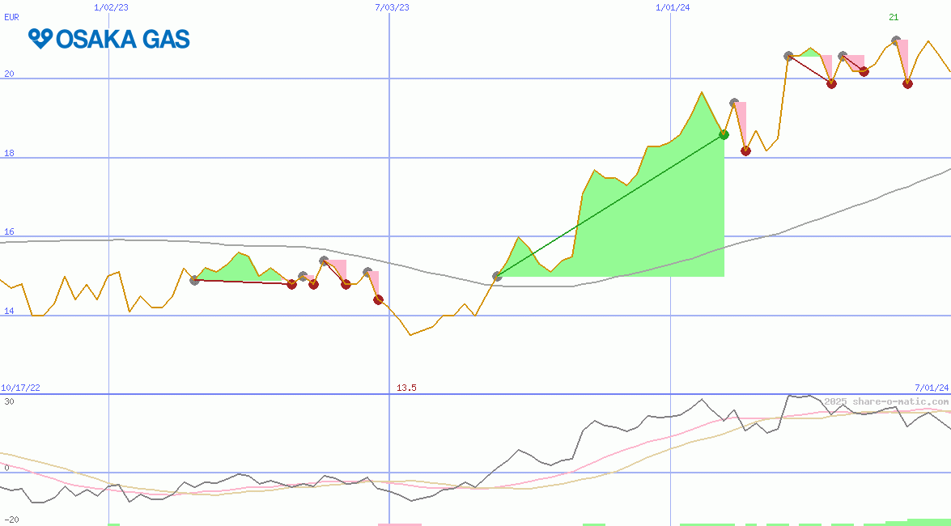Open the share-o-matic.com watermark link
This screenshot has width=951, height=526.
pos(886,401)
